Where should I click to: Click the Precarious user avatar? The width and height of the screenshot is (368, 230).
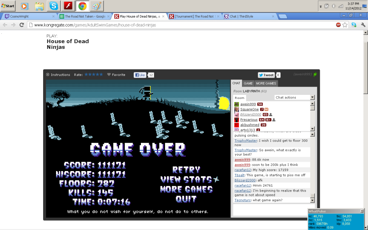point(236,120)
